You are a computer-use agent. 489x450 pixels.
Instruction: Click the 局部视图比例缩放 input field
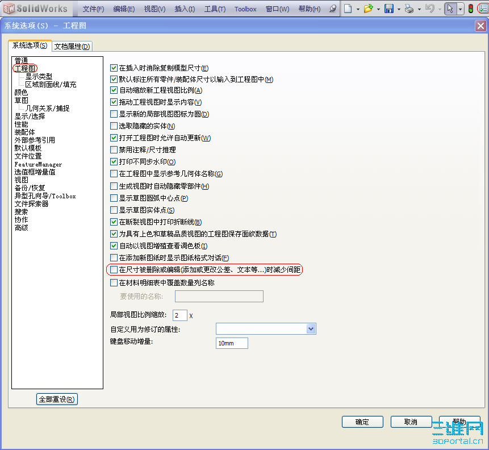point(180,315)
